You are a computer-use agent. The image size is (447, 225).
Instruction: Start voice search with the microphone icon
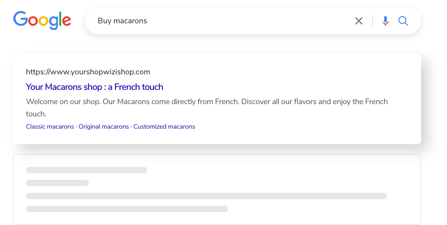385,21
